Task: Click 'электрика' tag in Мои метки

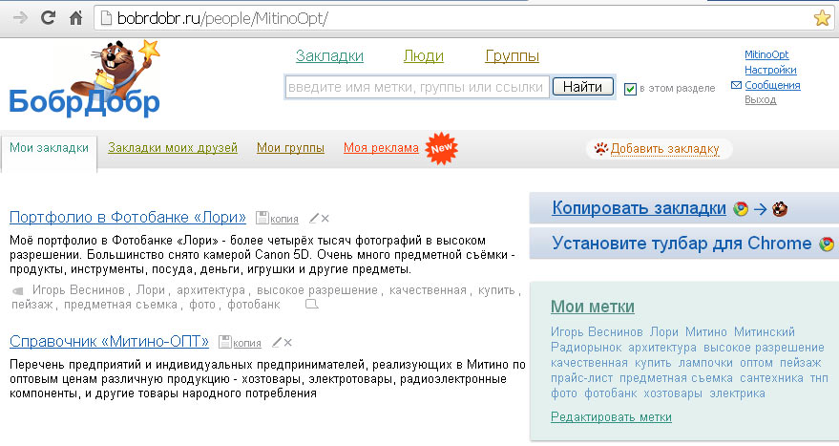Action: 737,393
